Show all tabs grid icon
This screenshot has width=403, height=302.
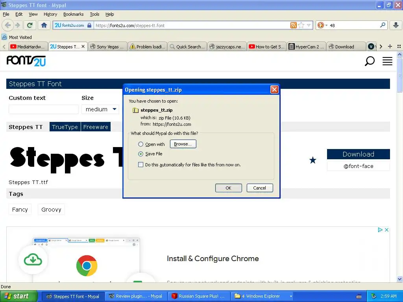point(399,46)
